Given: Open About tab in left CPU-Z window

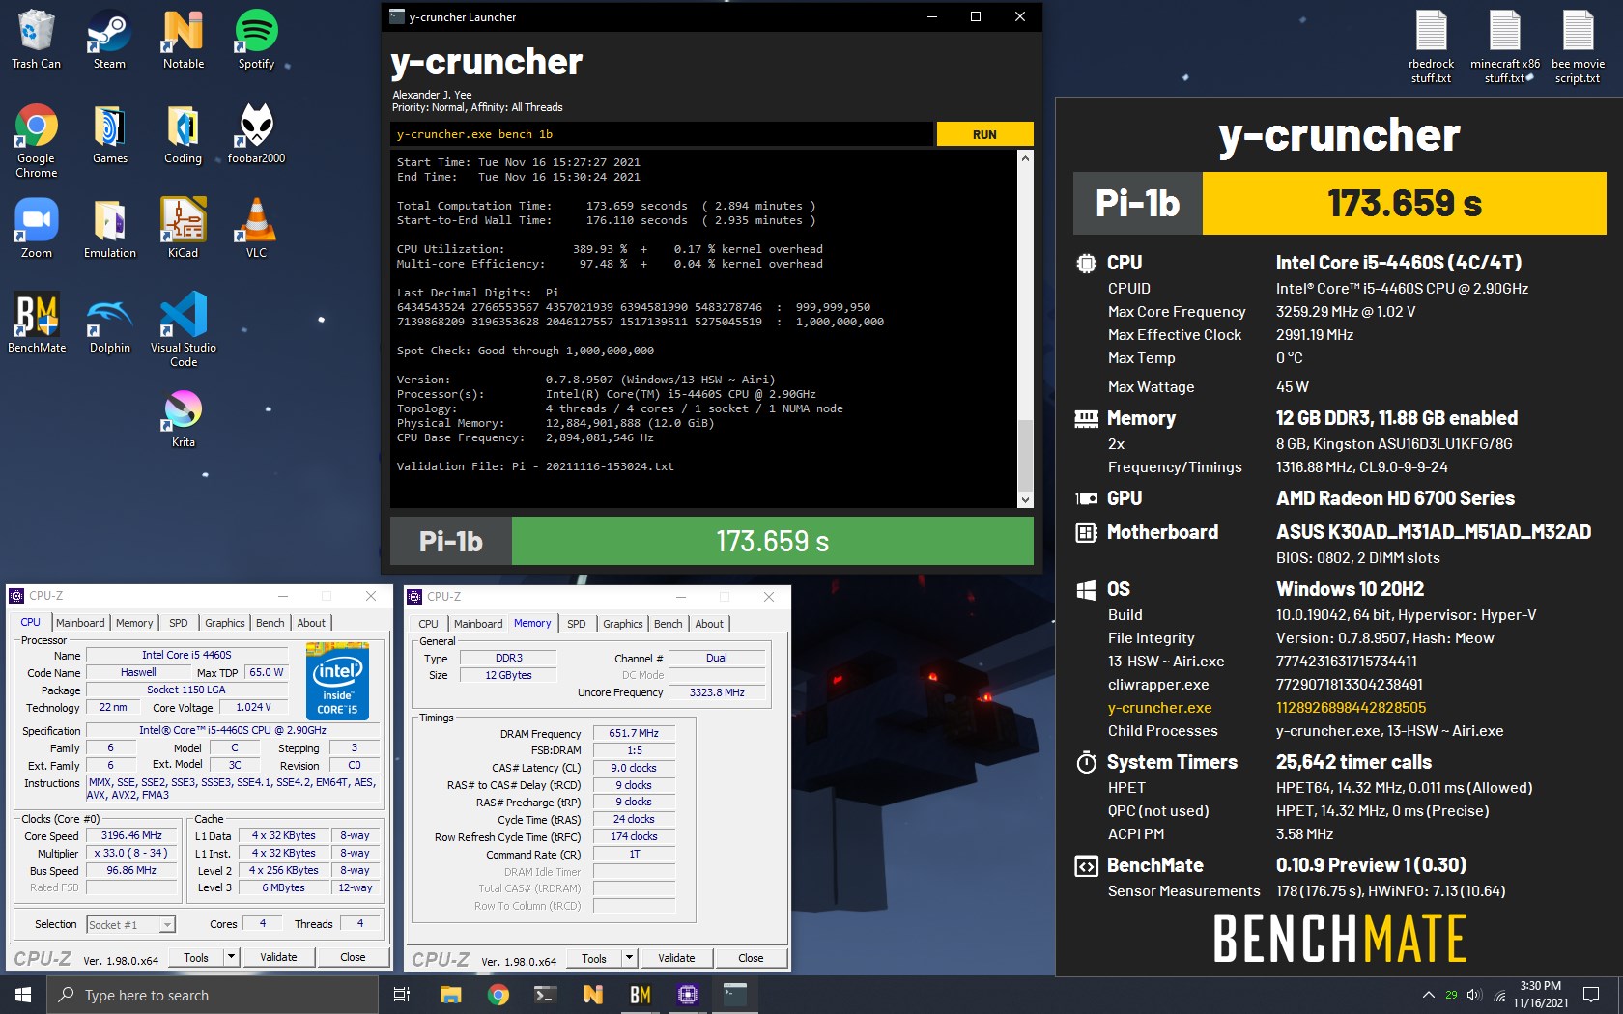Looking at the screenshot, I should pyautogui.click(x=311, y=623).
